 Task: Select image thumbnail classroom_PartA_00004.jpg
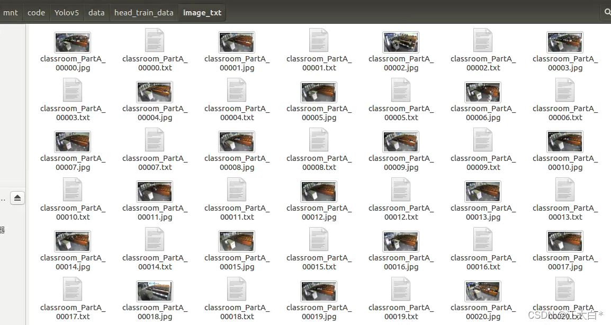pyautogui.click(x=155, y=92)
